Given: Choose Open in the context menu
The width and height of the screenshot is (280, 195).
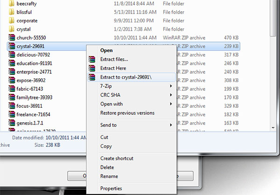Looking at the screenshot, I should (x=132, y=50).
